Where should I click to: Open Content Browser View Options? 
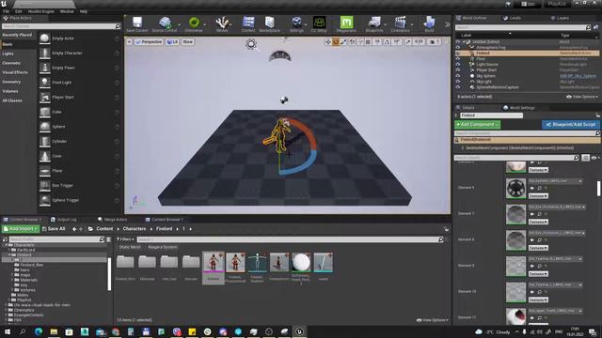pyautogui.click(x=433, y=320)
